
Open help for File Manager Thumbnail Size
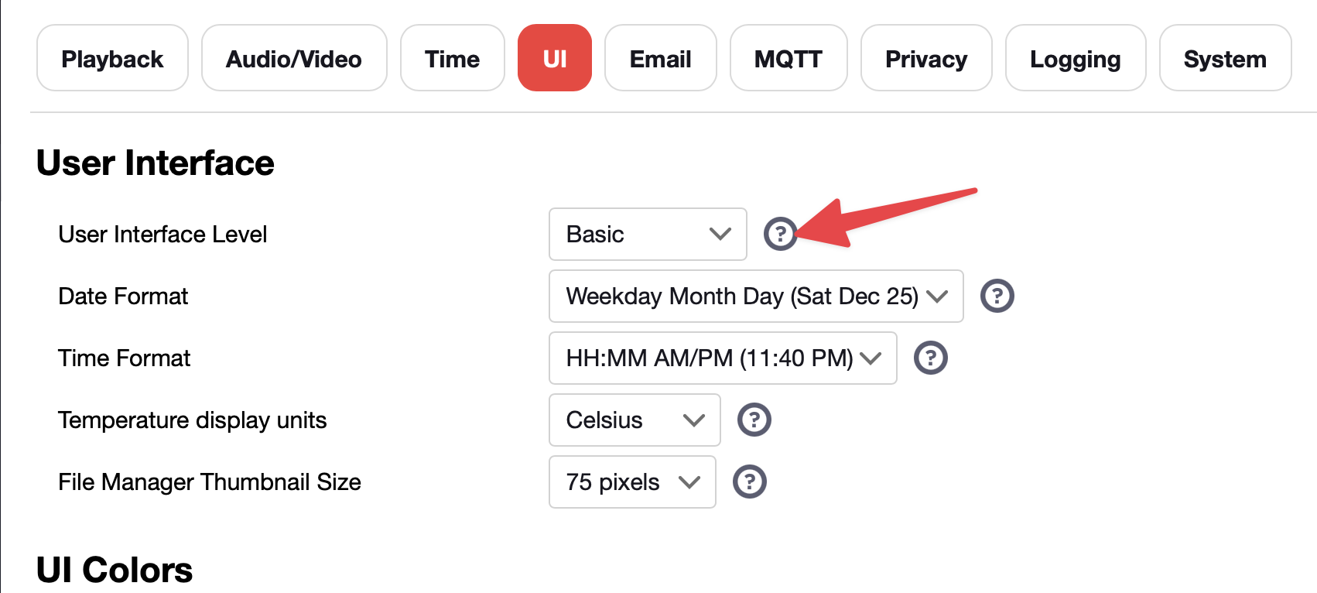749,482
